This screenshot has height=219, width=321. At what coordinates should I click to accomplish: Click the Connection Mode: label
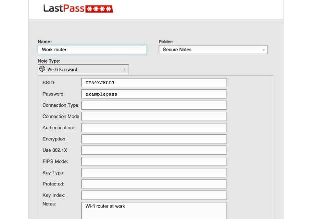click(61, 116)
